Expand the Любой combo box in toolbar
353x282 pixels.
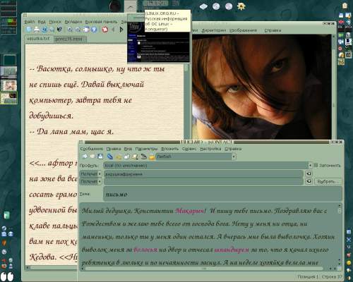pyautogui.click(x=234, y=157)
